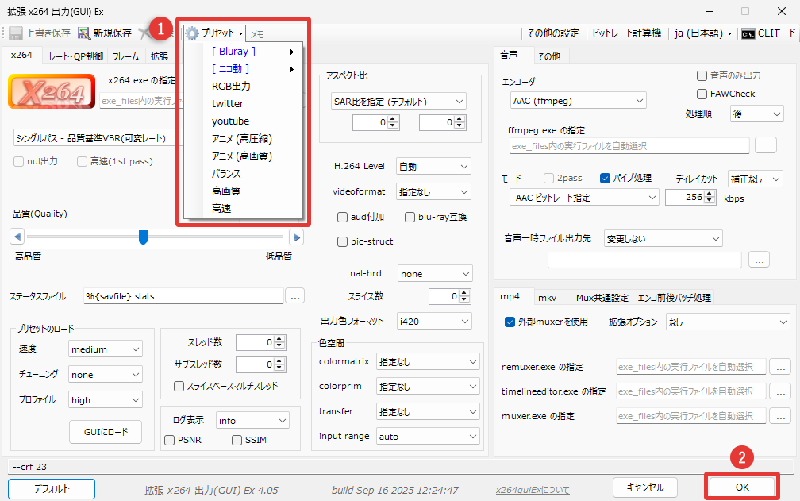800x501 pixels.
Task: Toggle the FAWCheck checkbox
Action: coord(702,94)
